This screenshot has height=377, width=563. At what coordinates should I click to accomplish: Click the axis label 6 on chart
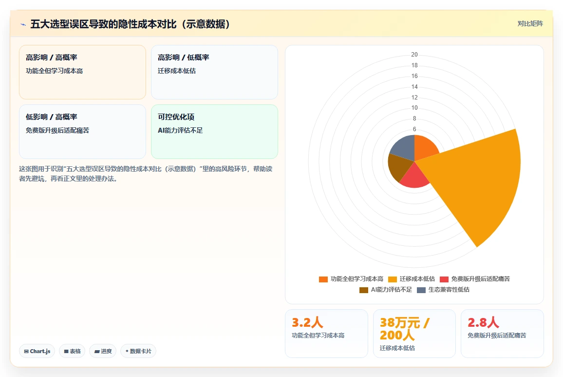click(x=414, y=129)
